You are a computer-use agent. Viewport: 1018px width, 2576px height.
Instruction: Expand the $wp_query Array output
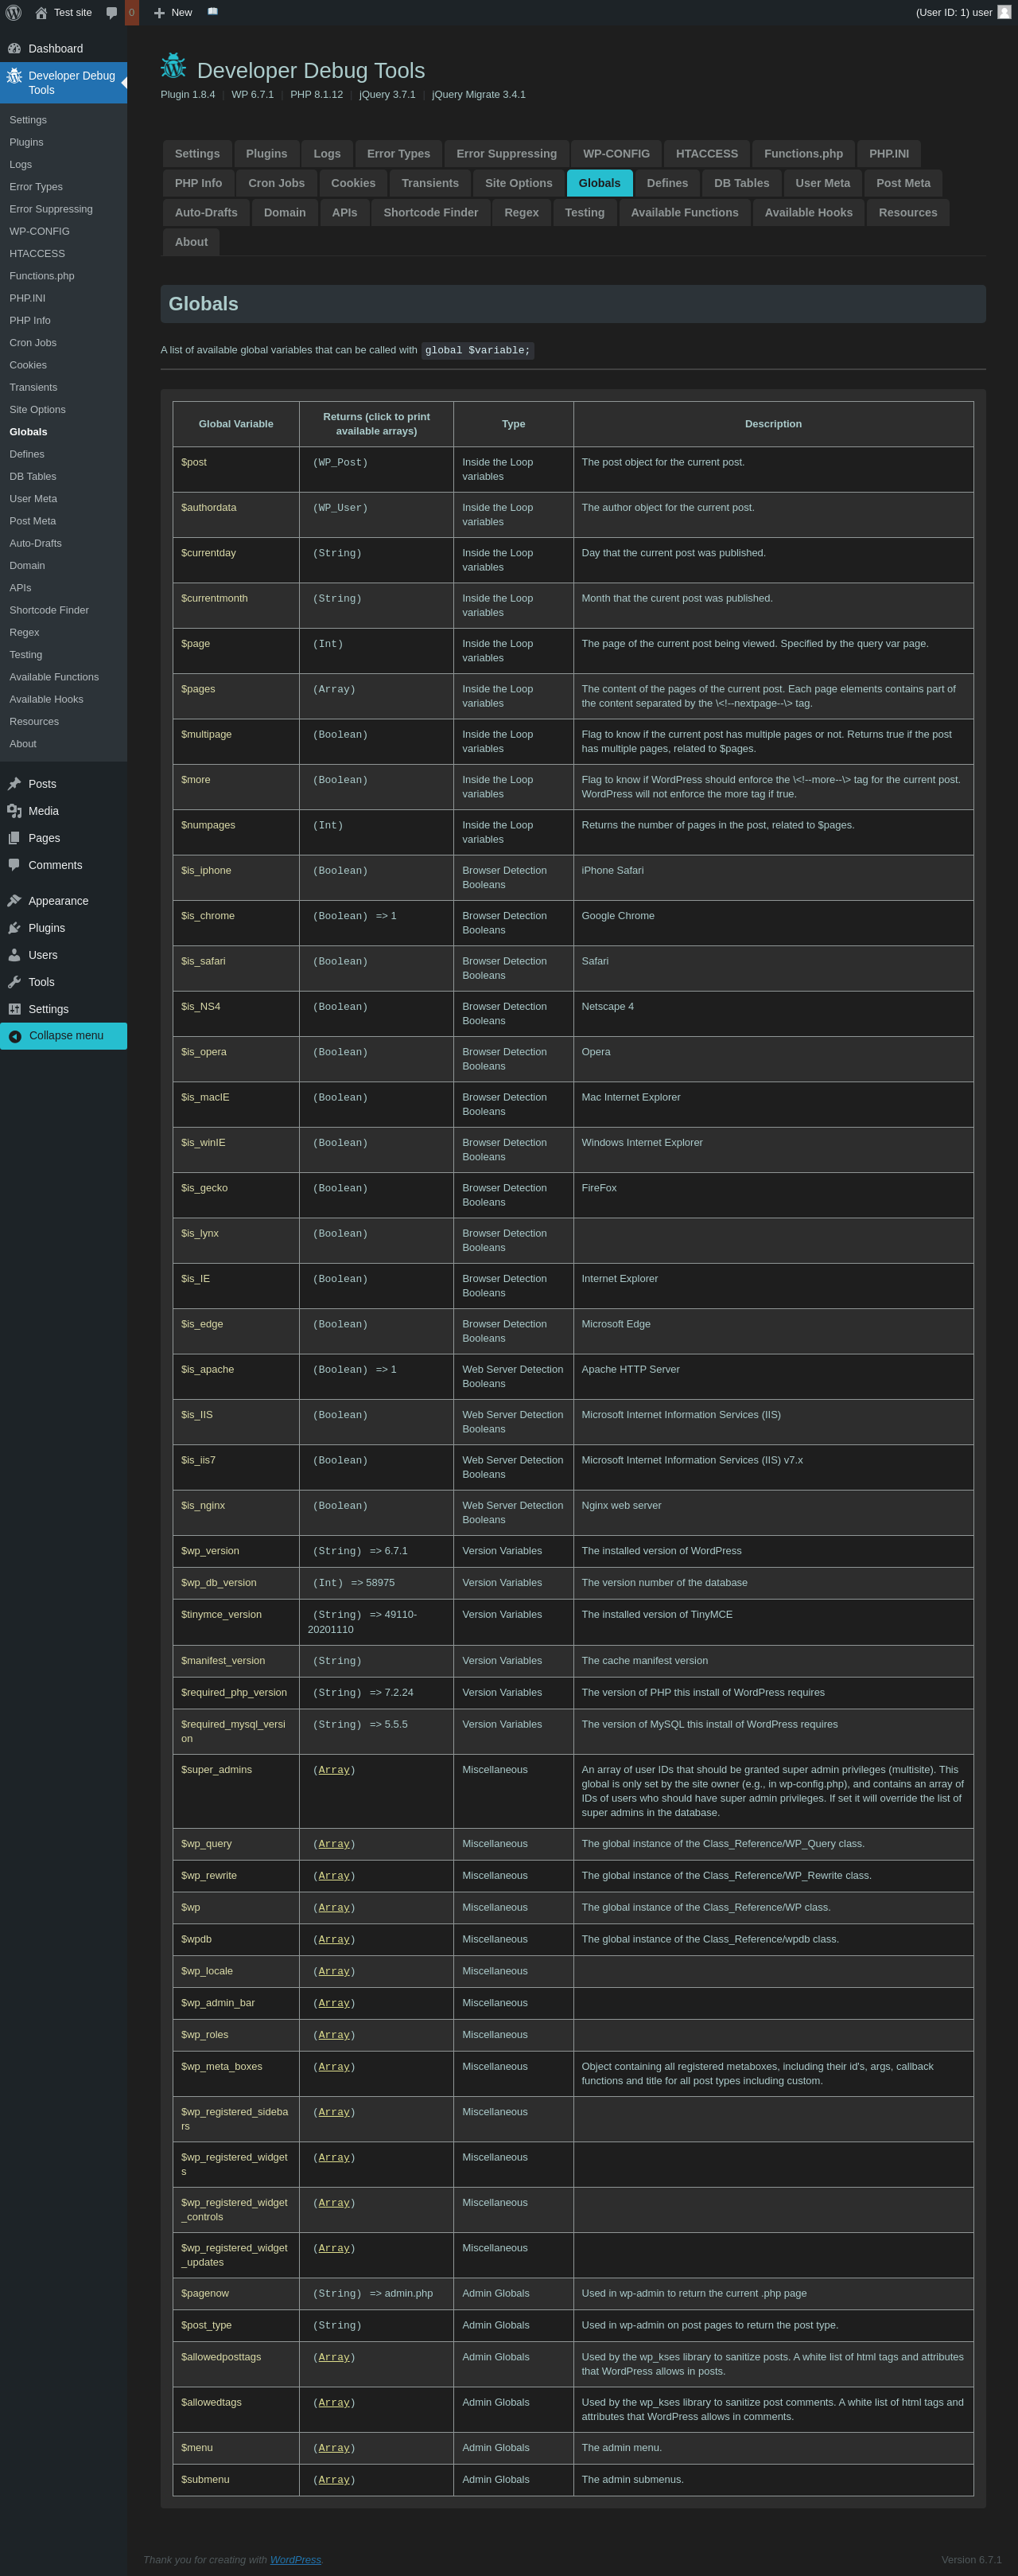[334, 1844]
